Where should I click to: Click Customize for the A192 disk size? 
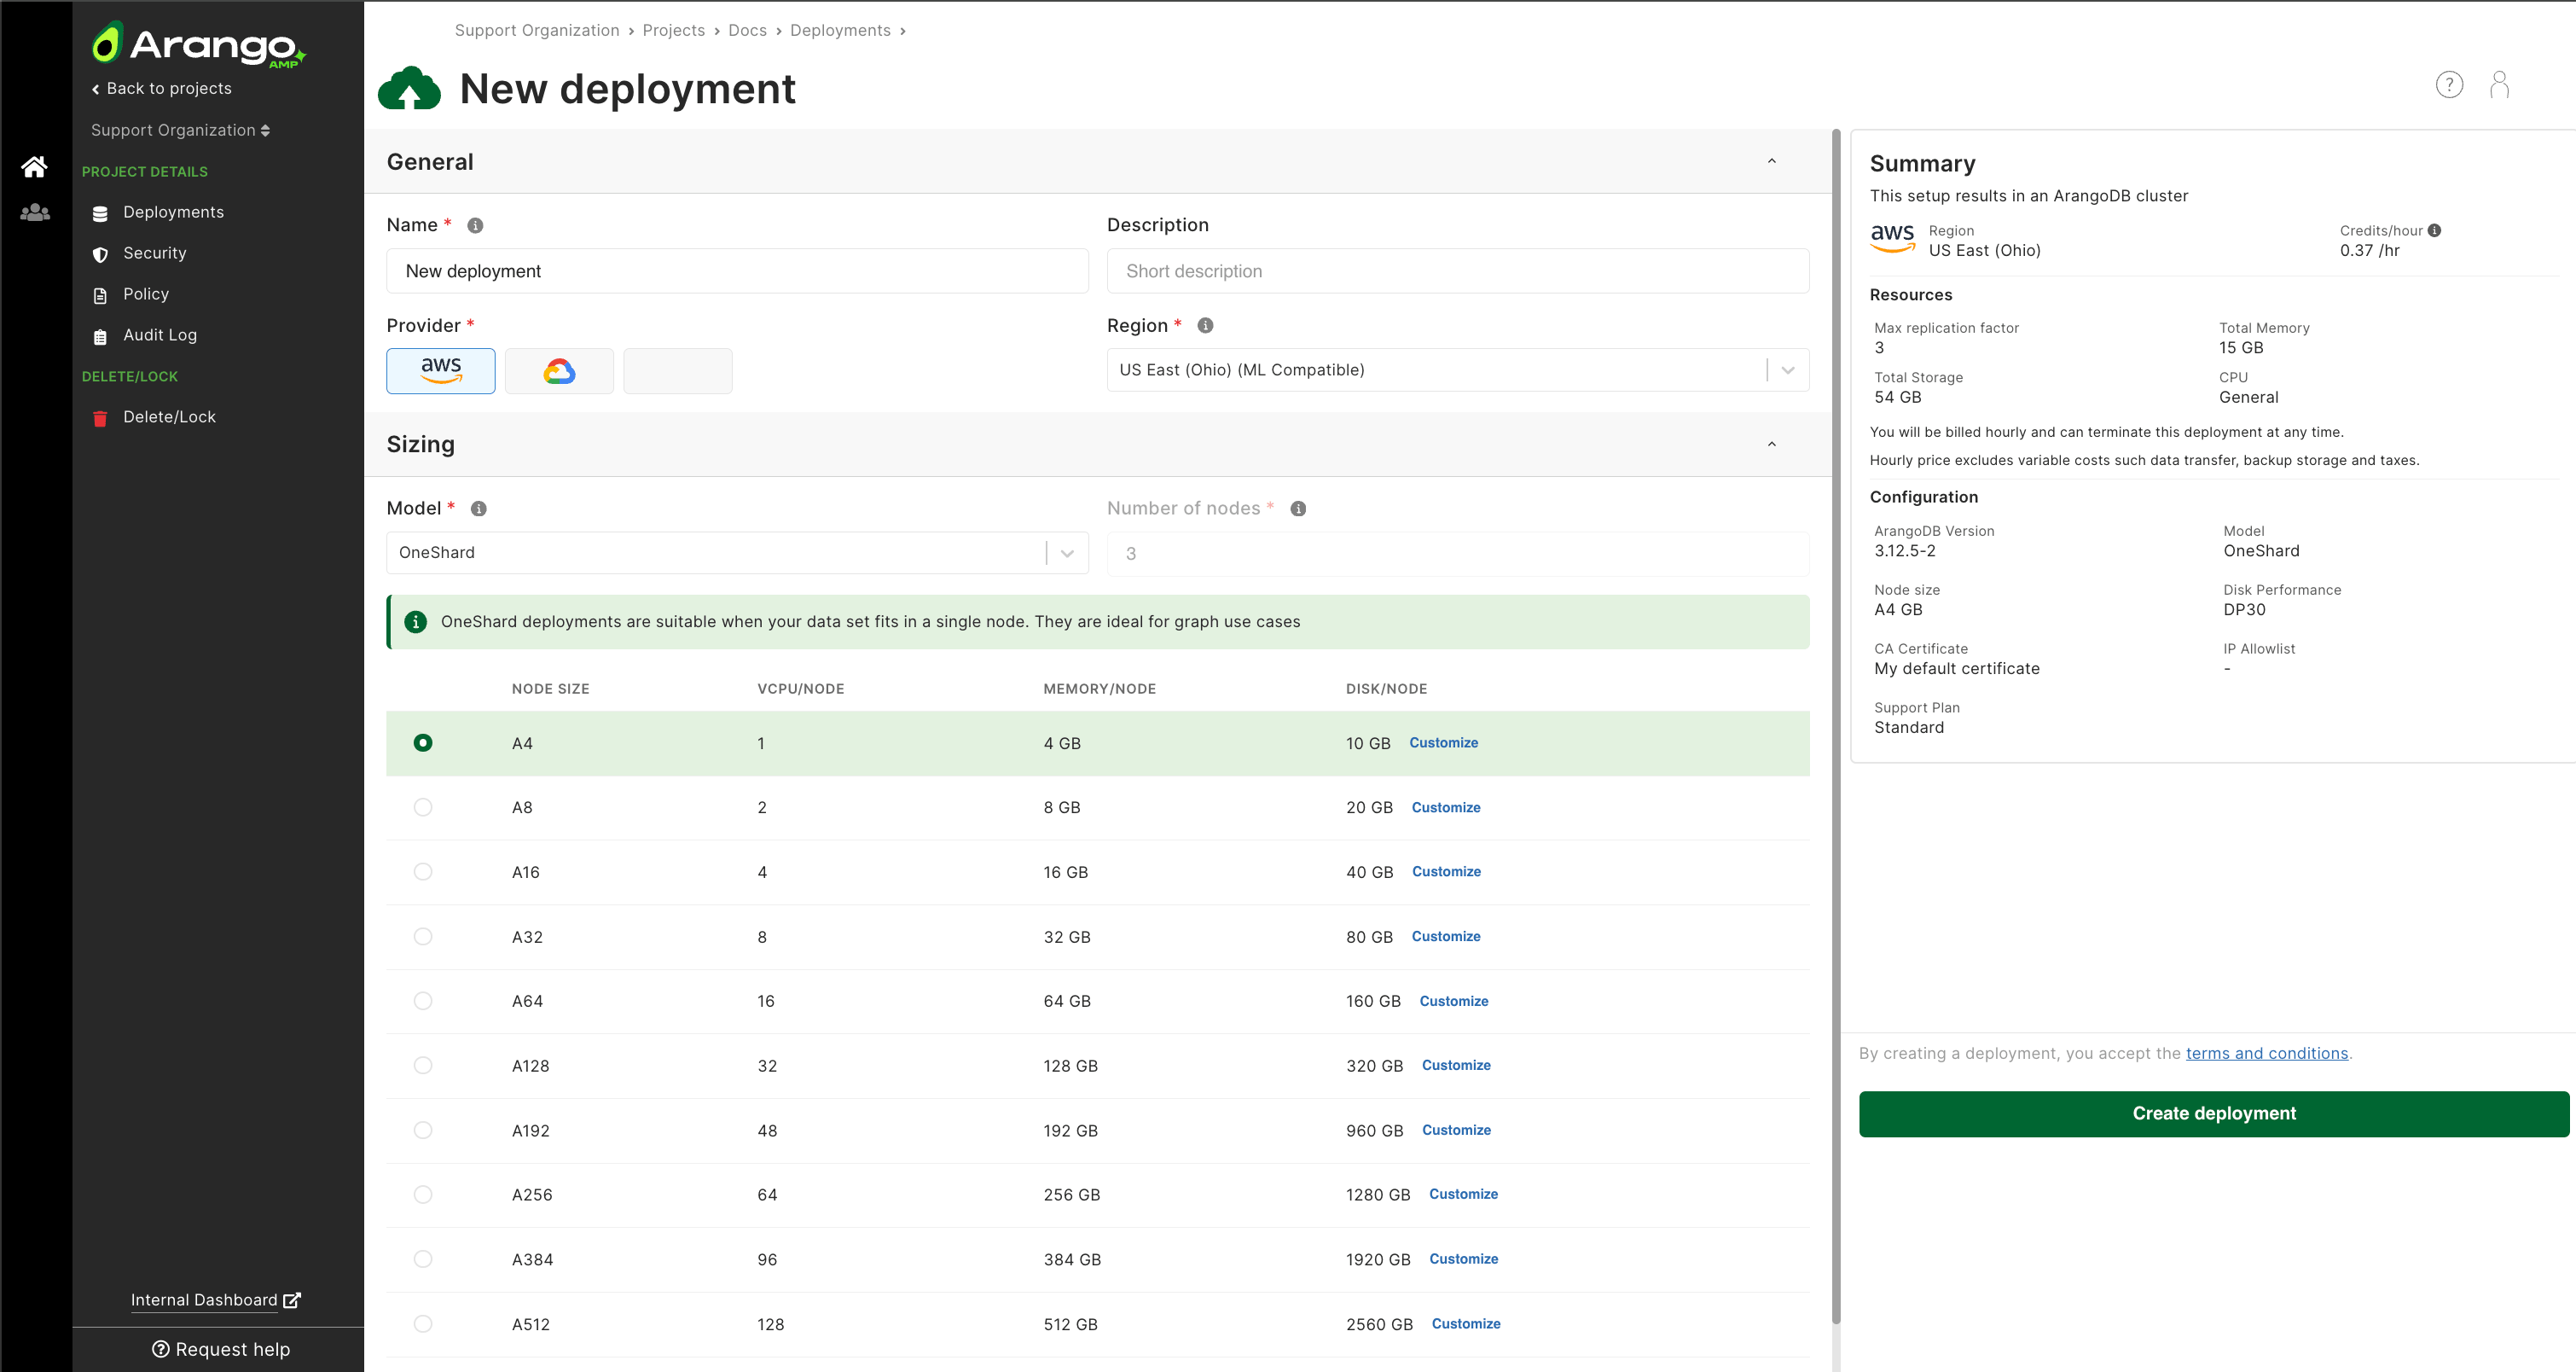click(1456, 1130)
